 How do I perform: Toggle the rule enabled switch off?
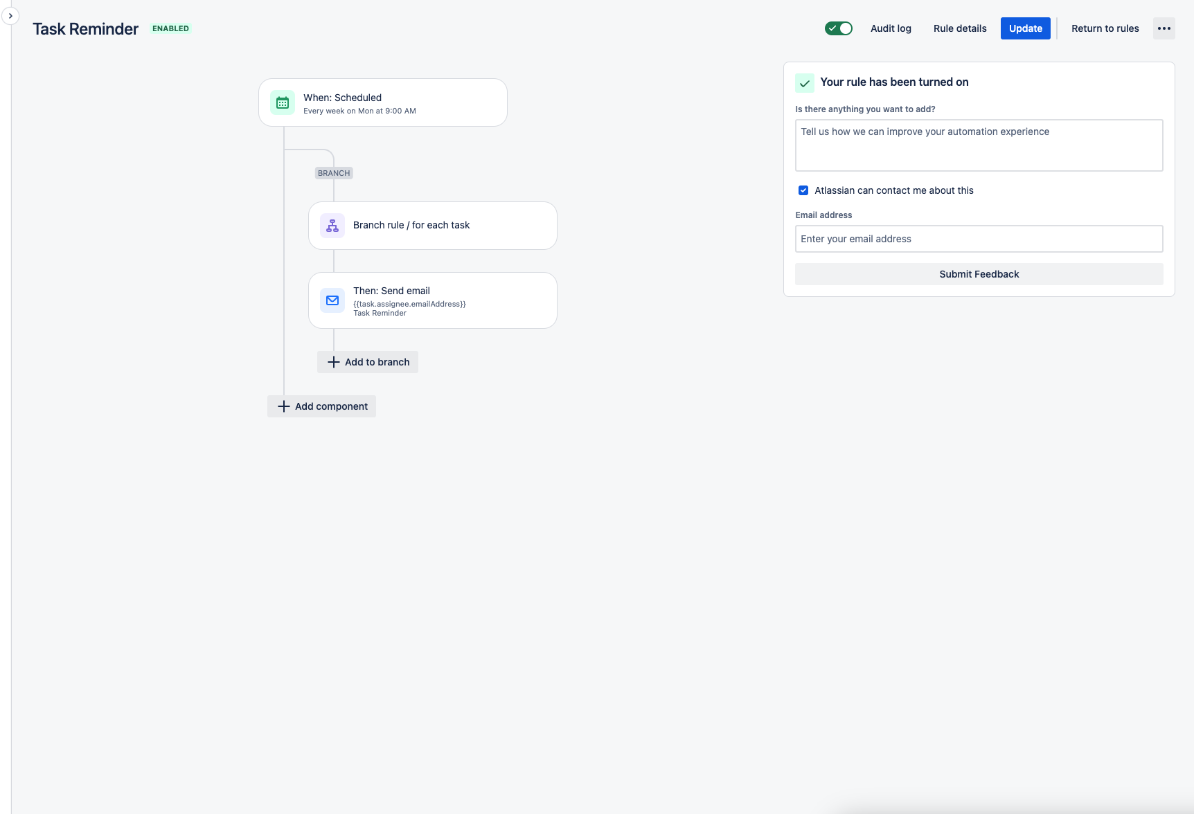[838, 28]
